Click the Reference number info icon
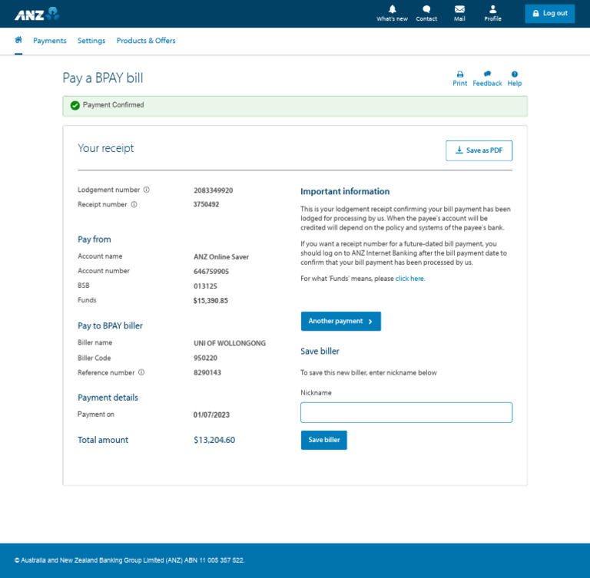590x578 pixels. click(x=141, y=372)
